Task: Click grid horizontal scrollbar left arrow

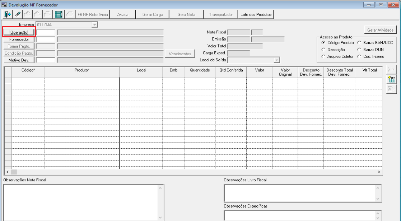Action: (x=8, y=172)
